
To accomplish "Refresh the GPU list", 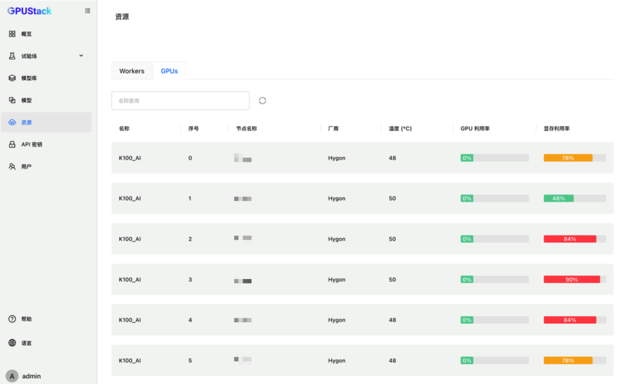I will [262, 100].
